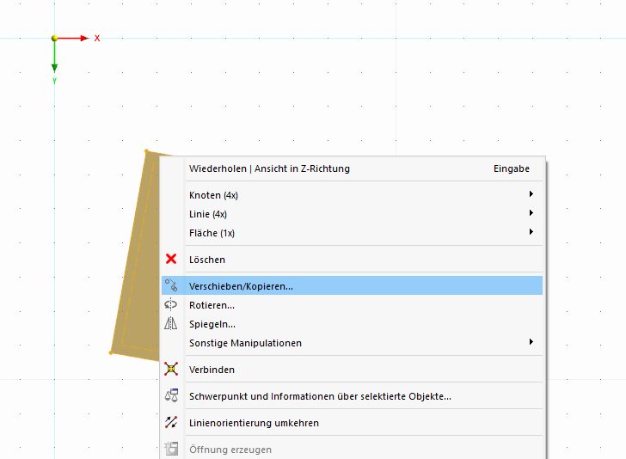The width and height of the screenshot is (626, 459).
Task: Click the red X Löschen icon
Action: click(171, 259)
